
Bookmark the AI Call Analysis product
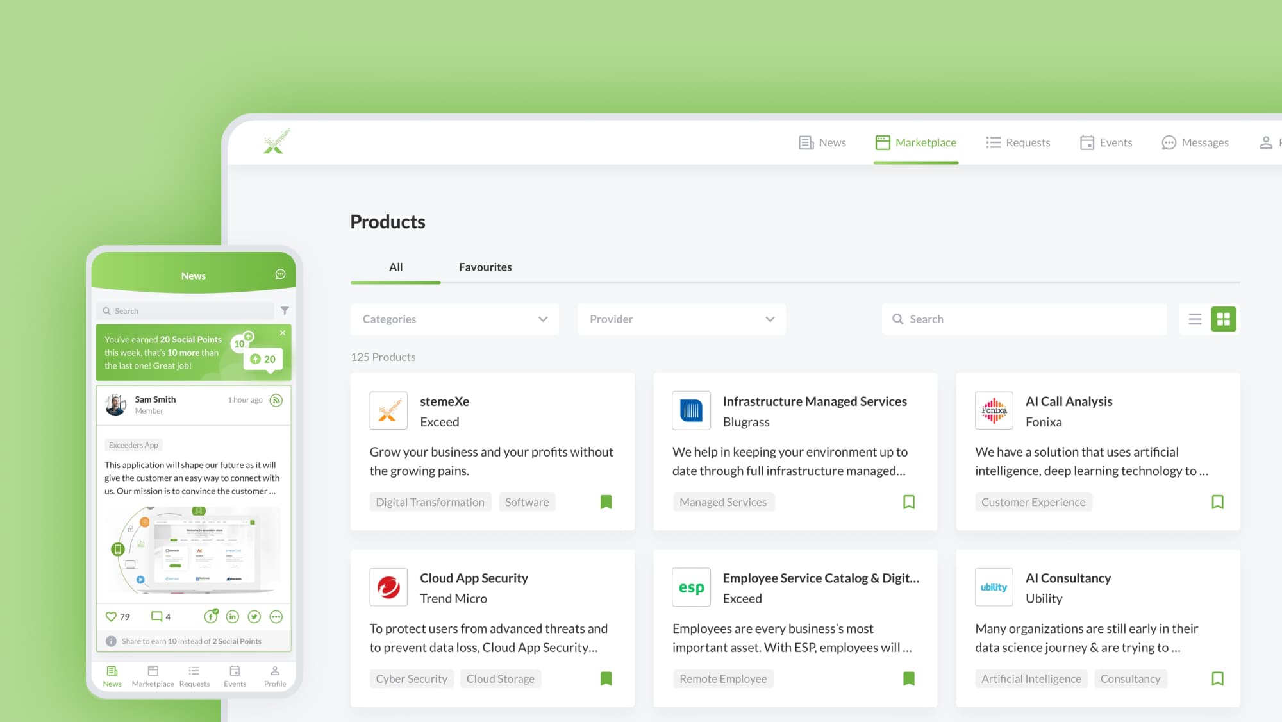pos(1217,501)
